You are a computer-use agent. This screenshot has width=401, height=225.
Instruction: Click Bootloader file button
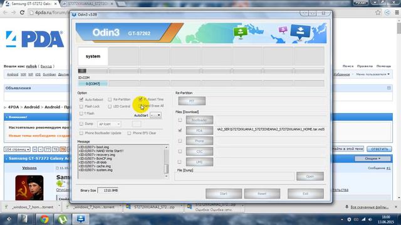click(199, 120)
